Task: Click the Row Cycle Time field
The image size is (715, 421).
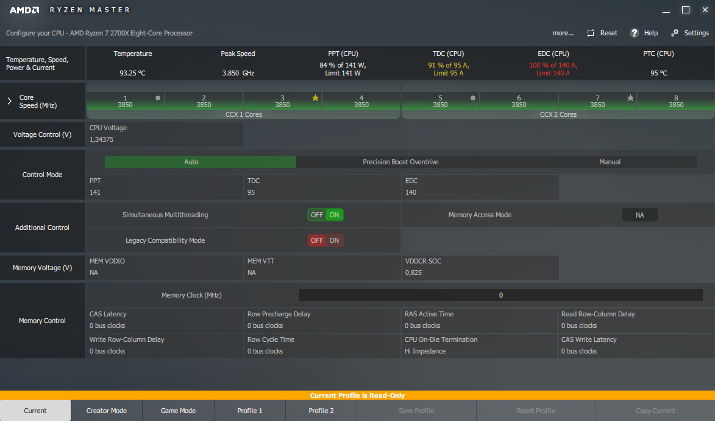Action: click(x=322, y=346)
